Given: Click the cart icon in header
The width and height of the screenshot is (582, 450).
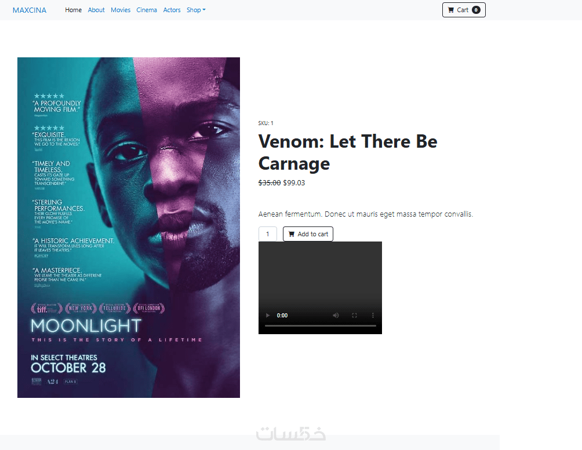Looking at the screenshot, I should click(x=451, y=10).
